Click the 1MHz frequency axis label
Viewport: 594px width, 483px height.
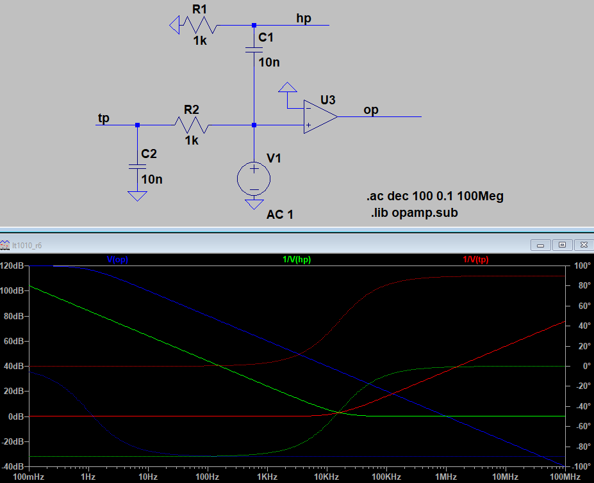445,477
